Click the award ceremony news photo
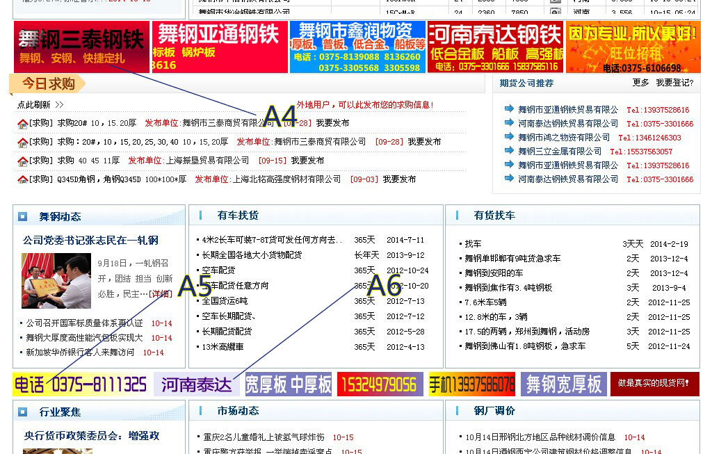The image size is (712, 454). tap(56, 281)
